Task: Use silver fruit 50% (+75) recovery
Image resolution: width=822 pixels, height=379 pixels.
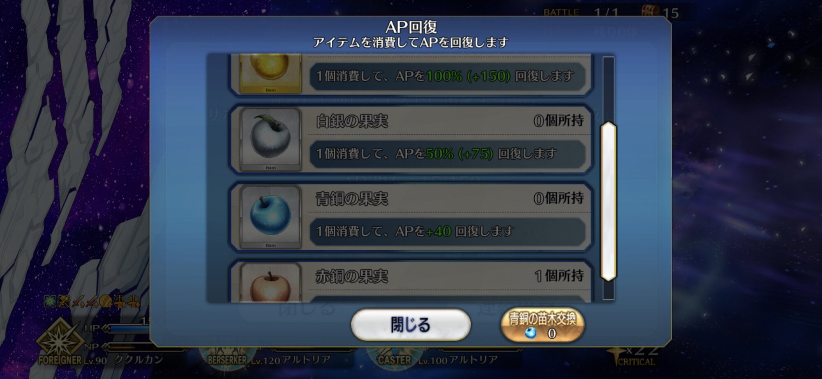Action: pos(448,154)
